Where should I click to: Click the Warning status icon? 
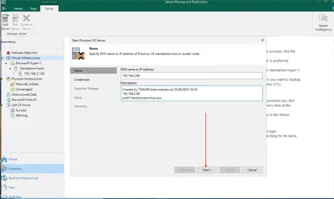(x=12, y=116)
